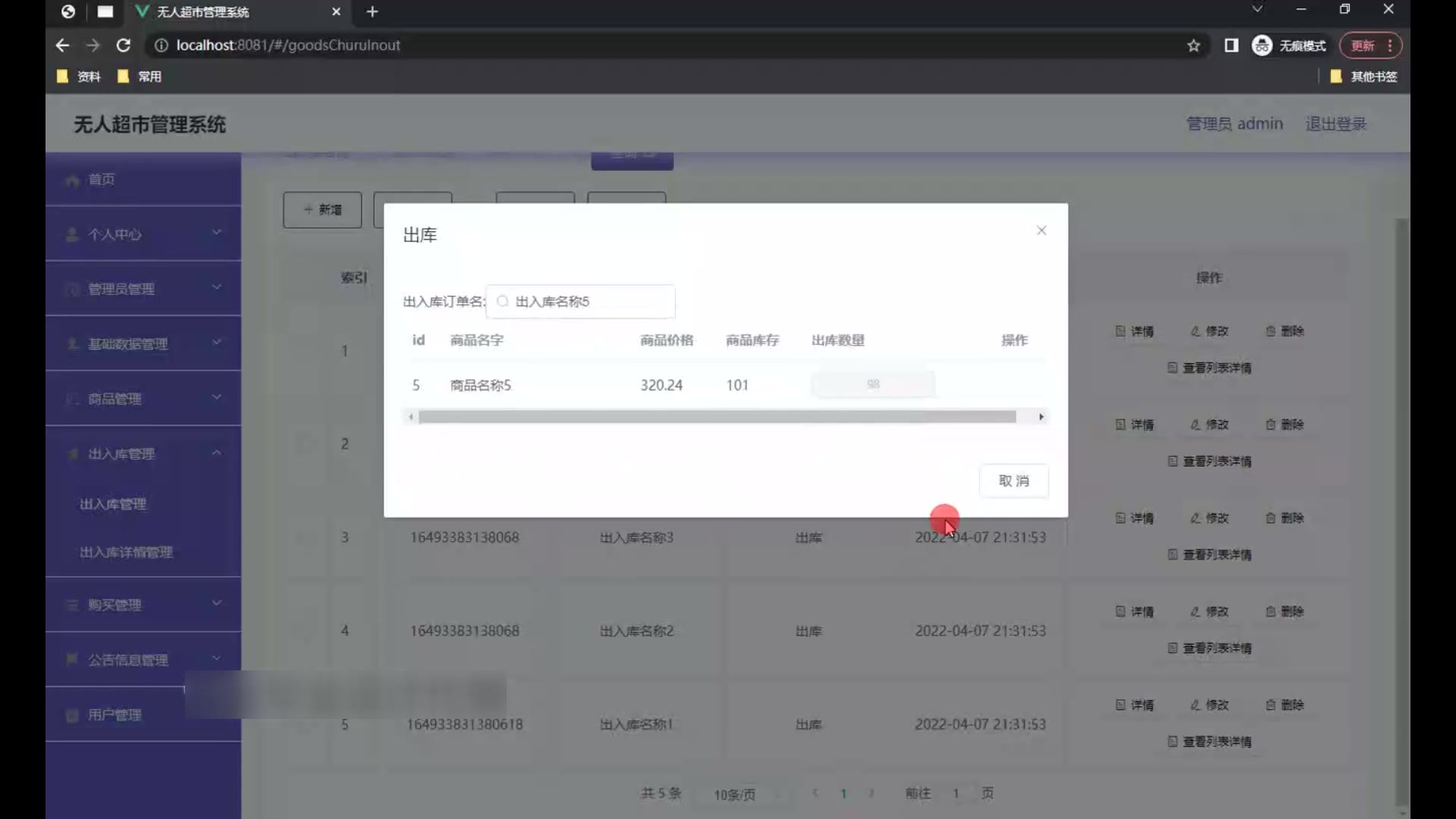Image resolution: width=1456 pixels, height=819 pixels.
Task: Bookmark this page using the star icon
Action: pos(1194,45)
